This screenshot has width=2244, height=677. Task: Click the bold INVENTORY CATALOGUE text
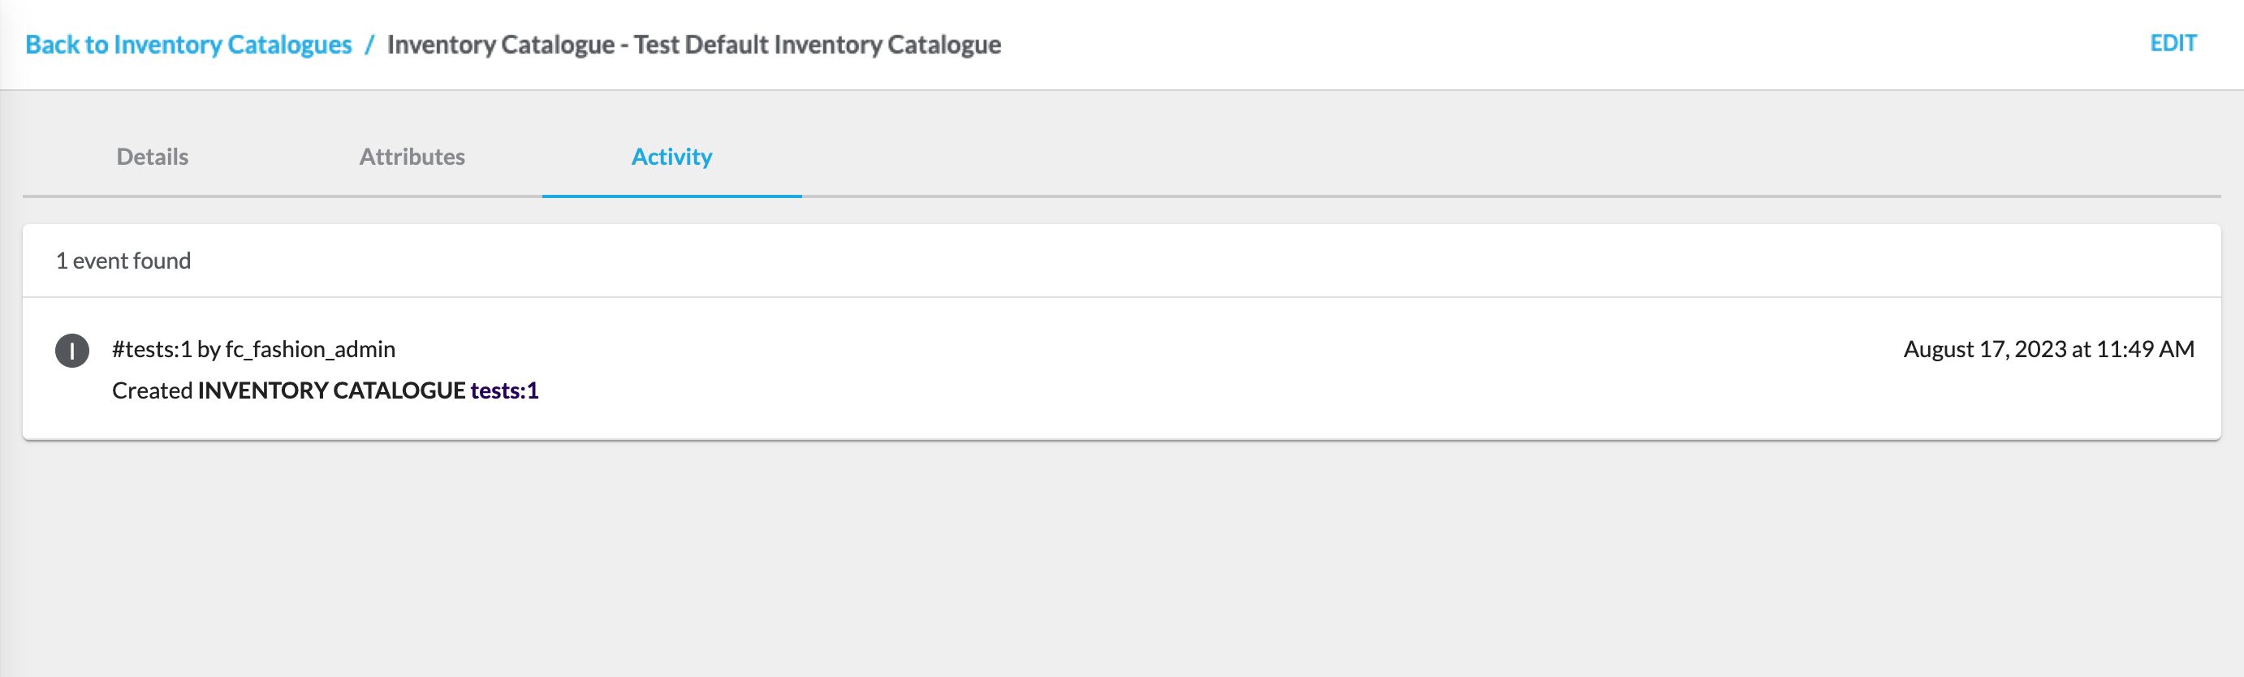click(x=331, y=390)
